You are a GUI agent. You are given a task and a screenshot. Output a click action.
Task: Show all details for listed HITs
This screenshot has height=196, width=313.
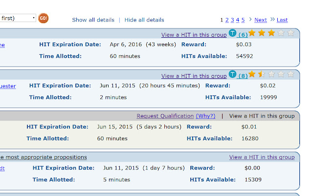[93, 20]
